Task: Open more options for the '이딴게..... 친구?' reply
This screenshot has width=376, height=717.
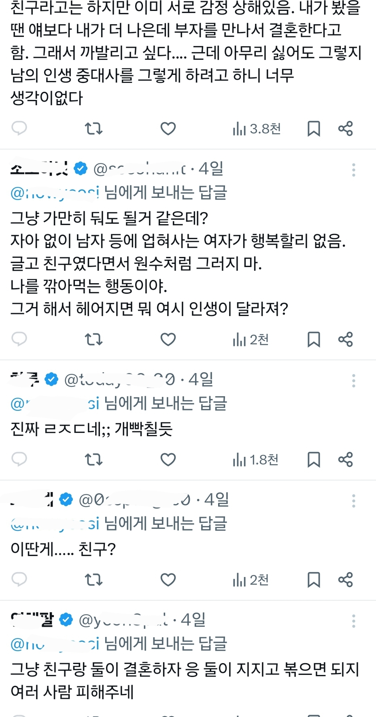Action: pos(353,501)
